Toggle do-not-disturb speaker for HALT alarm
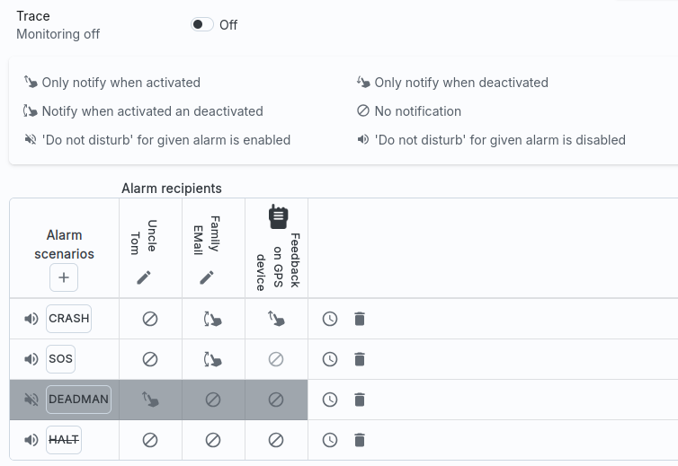 coord(31,440)
